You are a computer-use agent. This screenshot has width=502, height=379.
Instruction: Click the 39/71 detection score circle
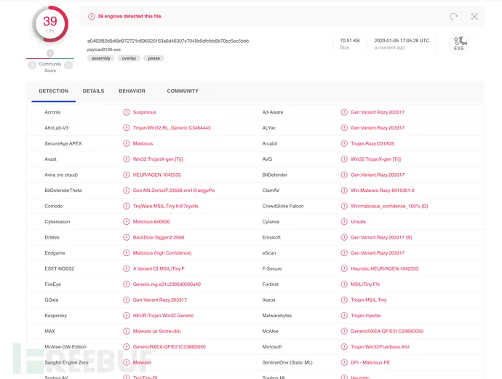(50, 24)
